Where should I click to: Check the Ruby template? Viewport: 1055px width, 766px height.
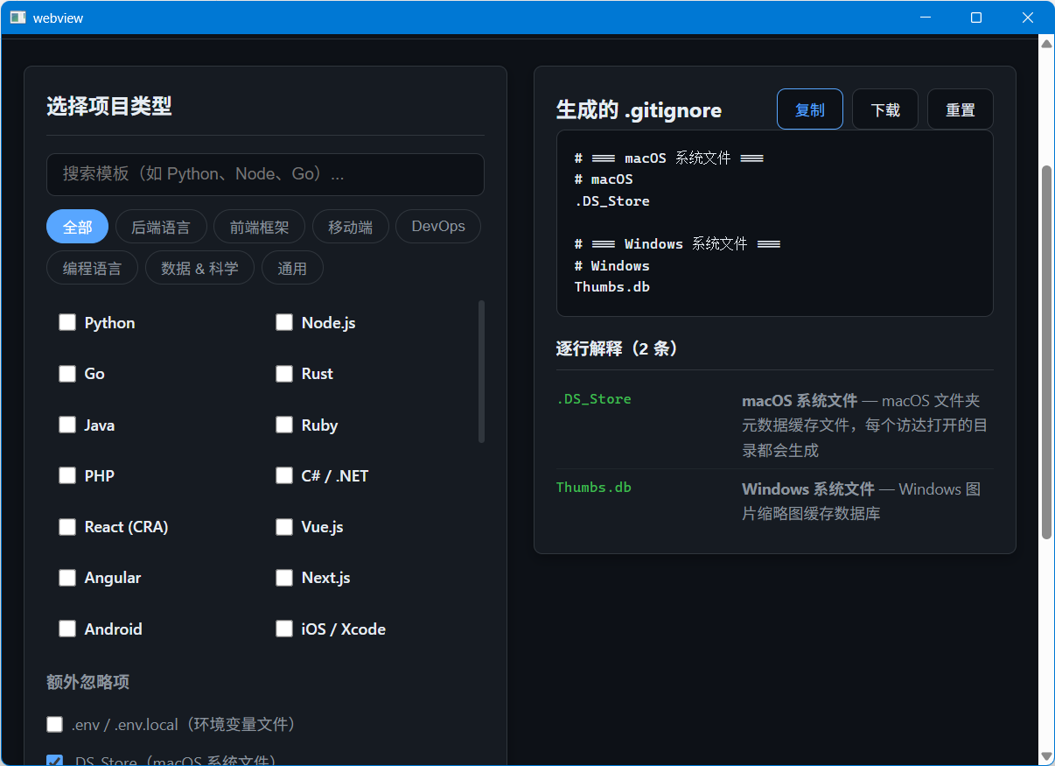284,425
